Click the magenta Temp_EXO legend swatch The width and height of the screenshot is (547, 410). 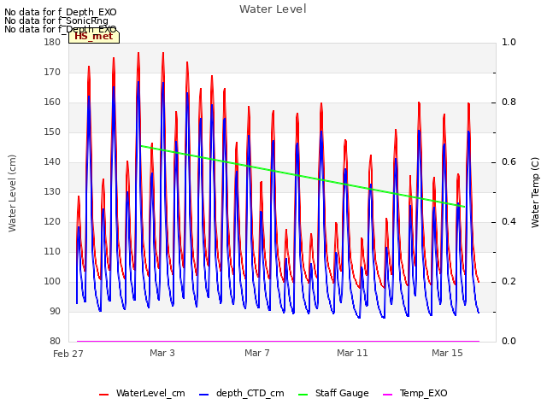click(387, 395)
